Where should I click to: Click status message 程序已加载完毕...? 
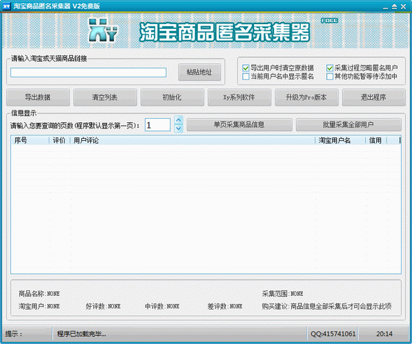(x=82, y=334)
